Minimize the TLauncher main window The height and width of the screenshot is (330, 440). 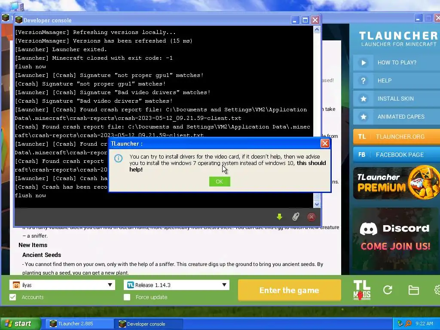click(418, 18)
